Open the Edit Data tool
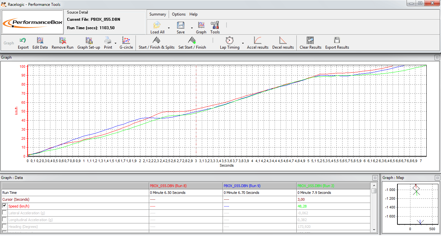The height and width of the screenshot is (237, 441). point(40,43)
